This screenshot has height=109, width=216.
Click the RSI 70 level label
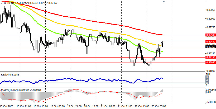pyautogui.click(x=207, y=77)
